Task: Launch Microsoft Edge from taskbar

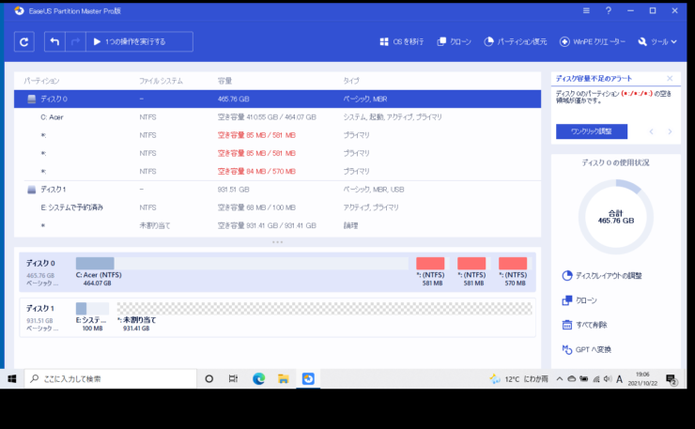Action: click(x=258, y=379)
